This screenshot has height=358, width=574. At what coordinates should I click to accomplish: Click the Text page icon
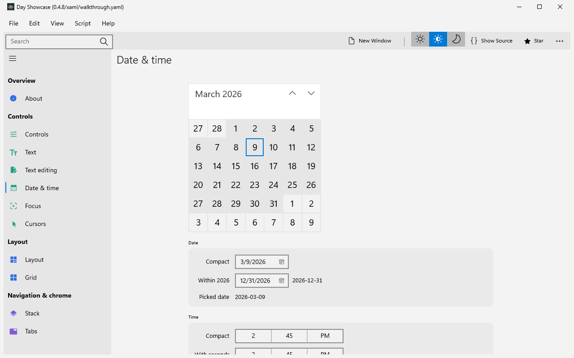[x=13, y=152]
